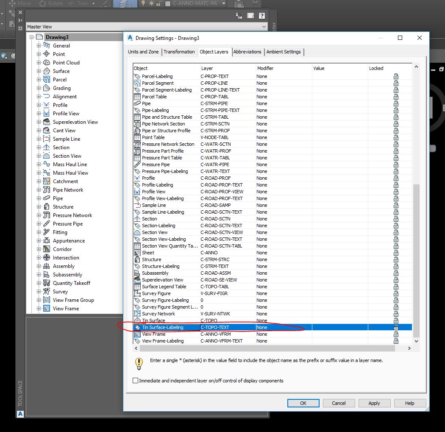Toggle the lock for the Tin Surface-Labeling row
This screenshot has width=445, height=432.
coord(397,327)
